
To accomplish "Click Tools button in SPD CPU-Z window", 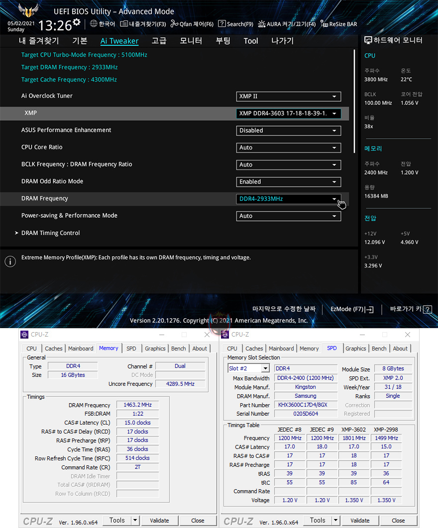I will 317,520.
